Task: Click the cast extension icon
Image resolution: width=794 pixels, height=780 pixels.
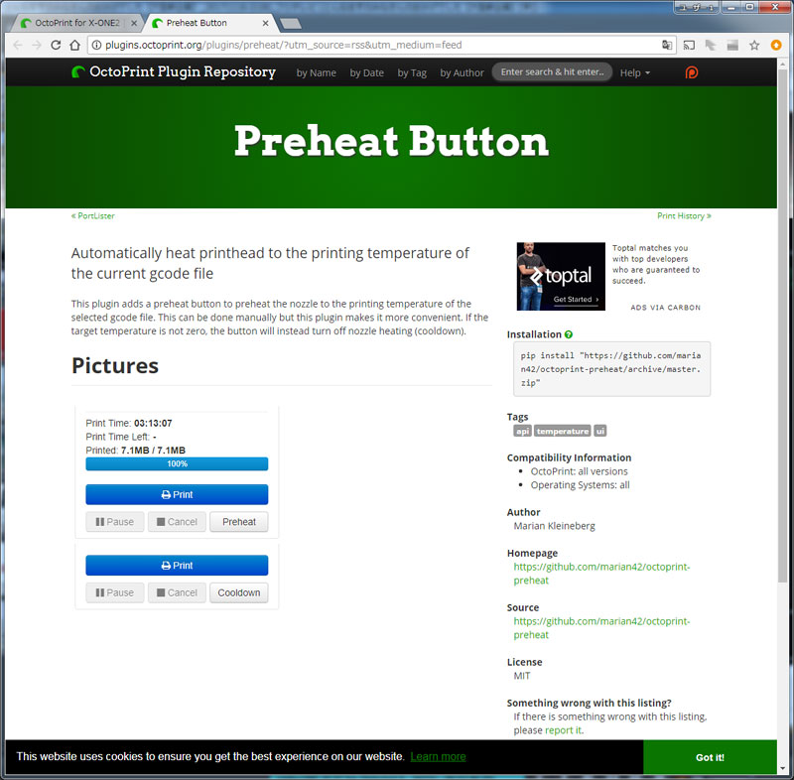Action: tap(689, 45)
